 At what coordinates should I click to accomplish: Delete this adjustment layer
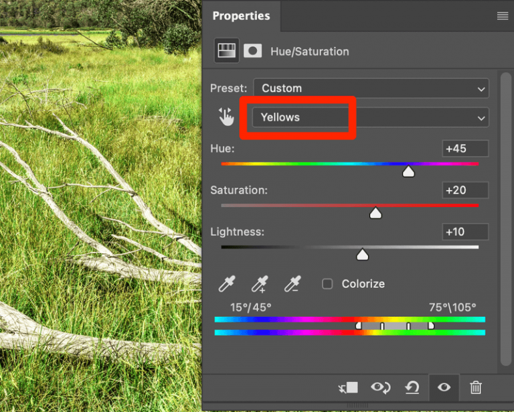click(x=476, y=387)
